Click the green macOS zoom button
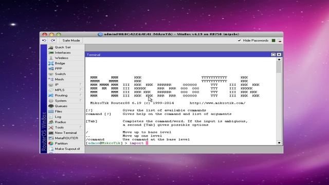 (59, 34)
